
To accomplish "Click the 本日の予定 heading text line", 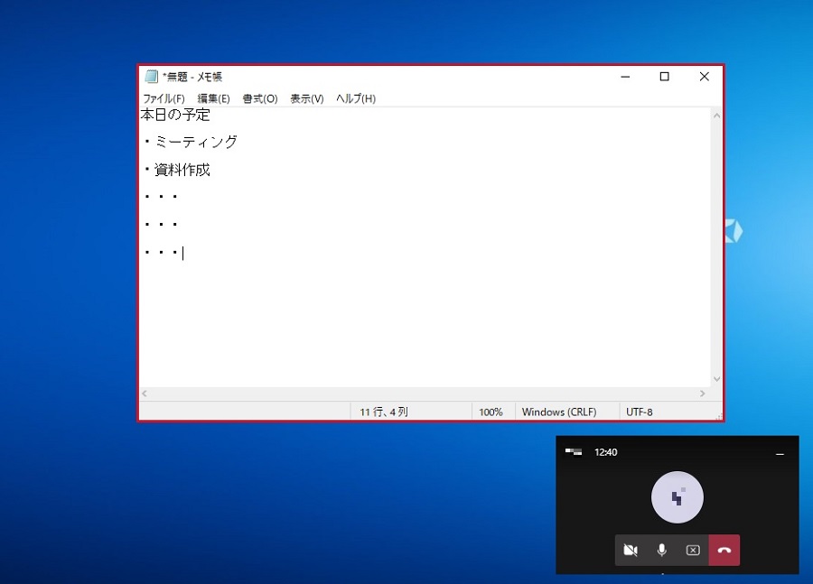I will [175, 115].
